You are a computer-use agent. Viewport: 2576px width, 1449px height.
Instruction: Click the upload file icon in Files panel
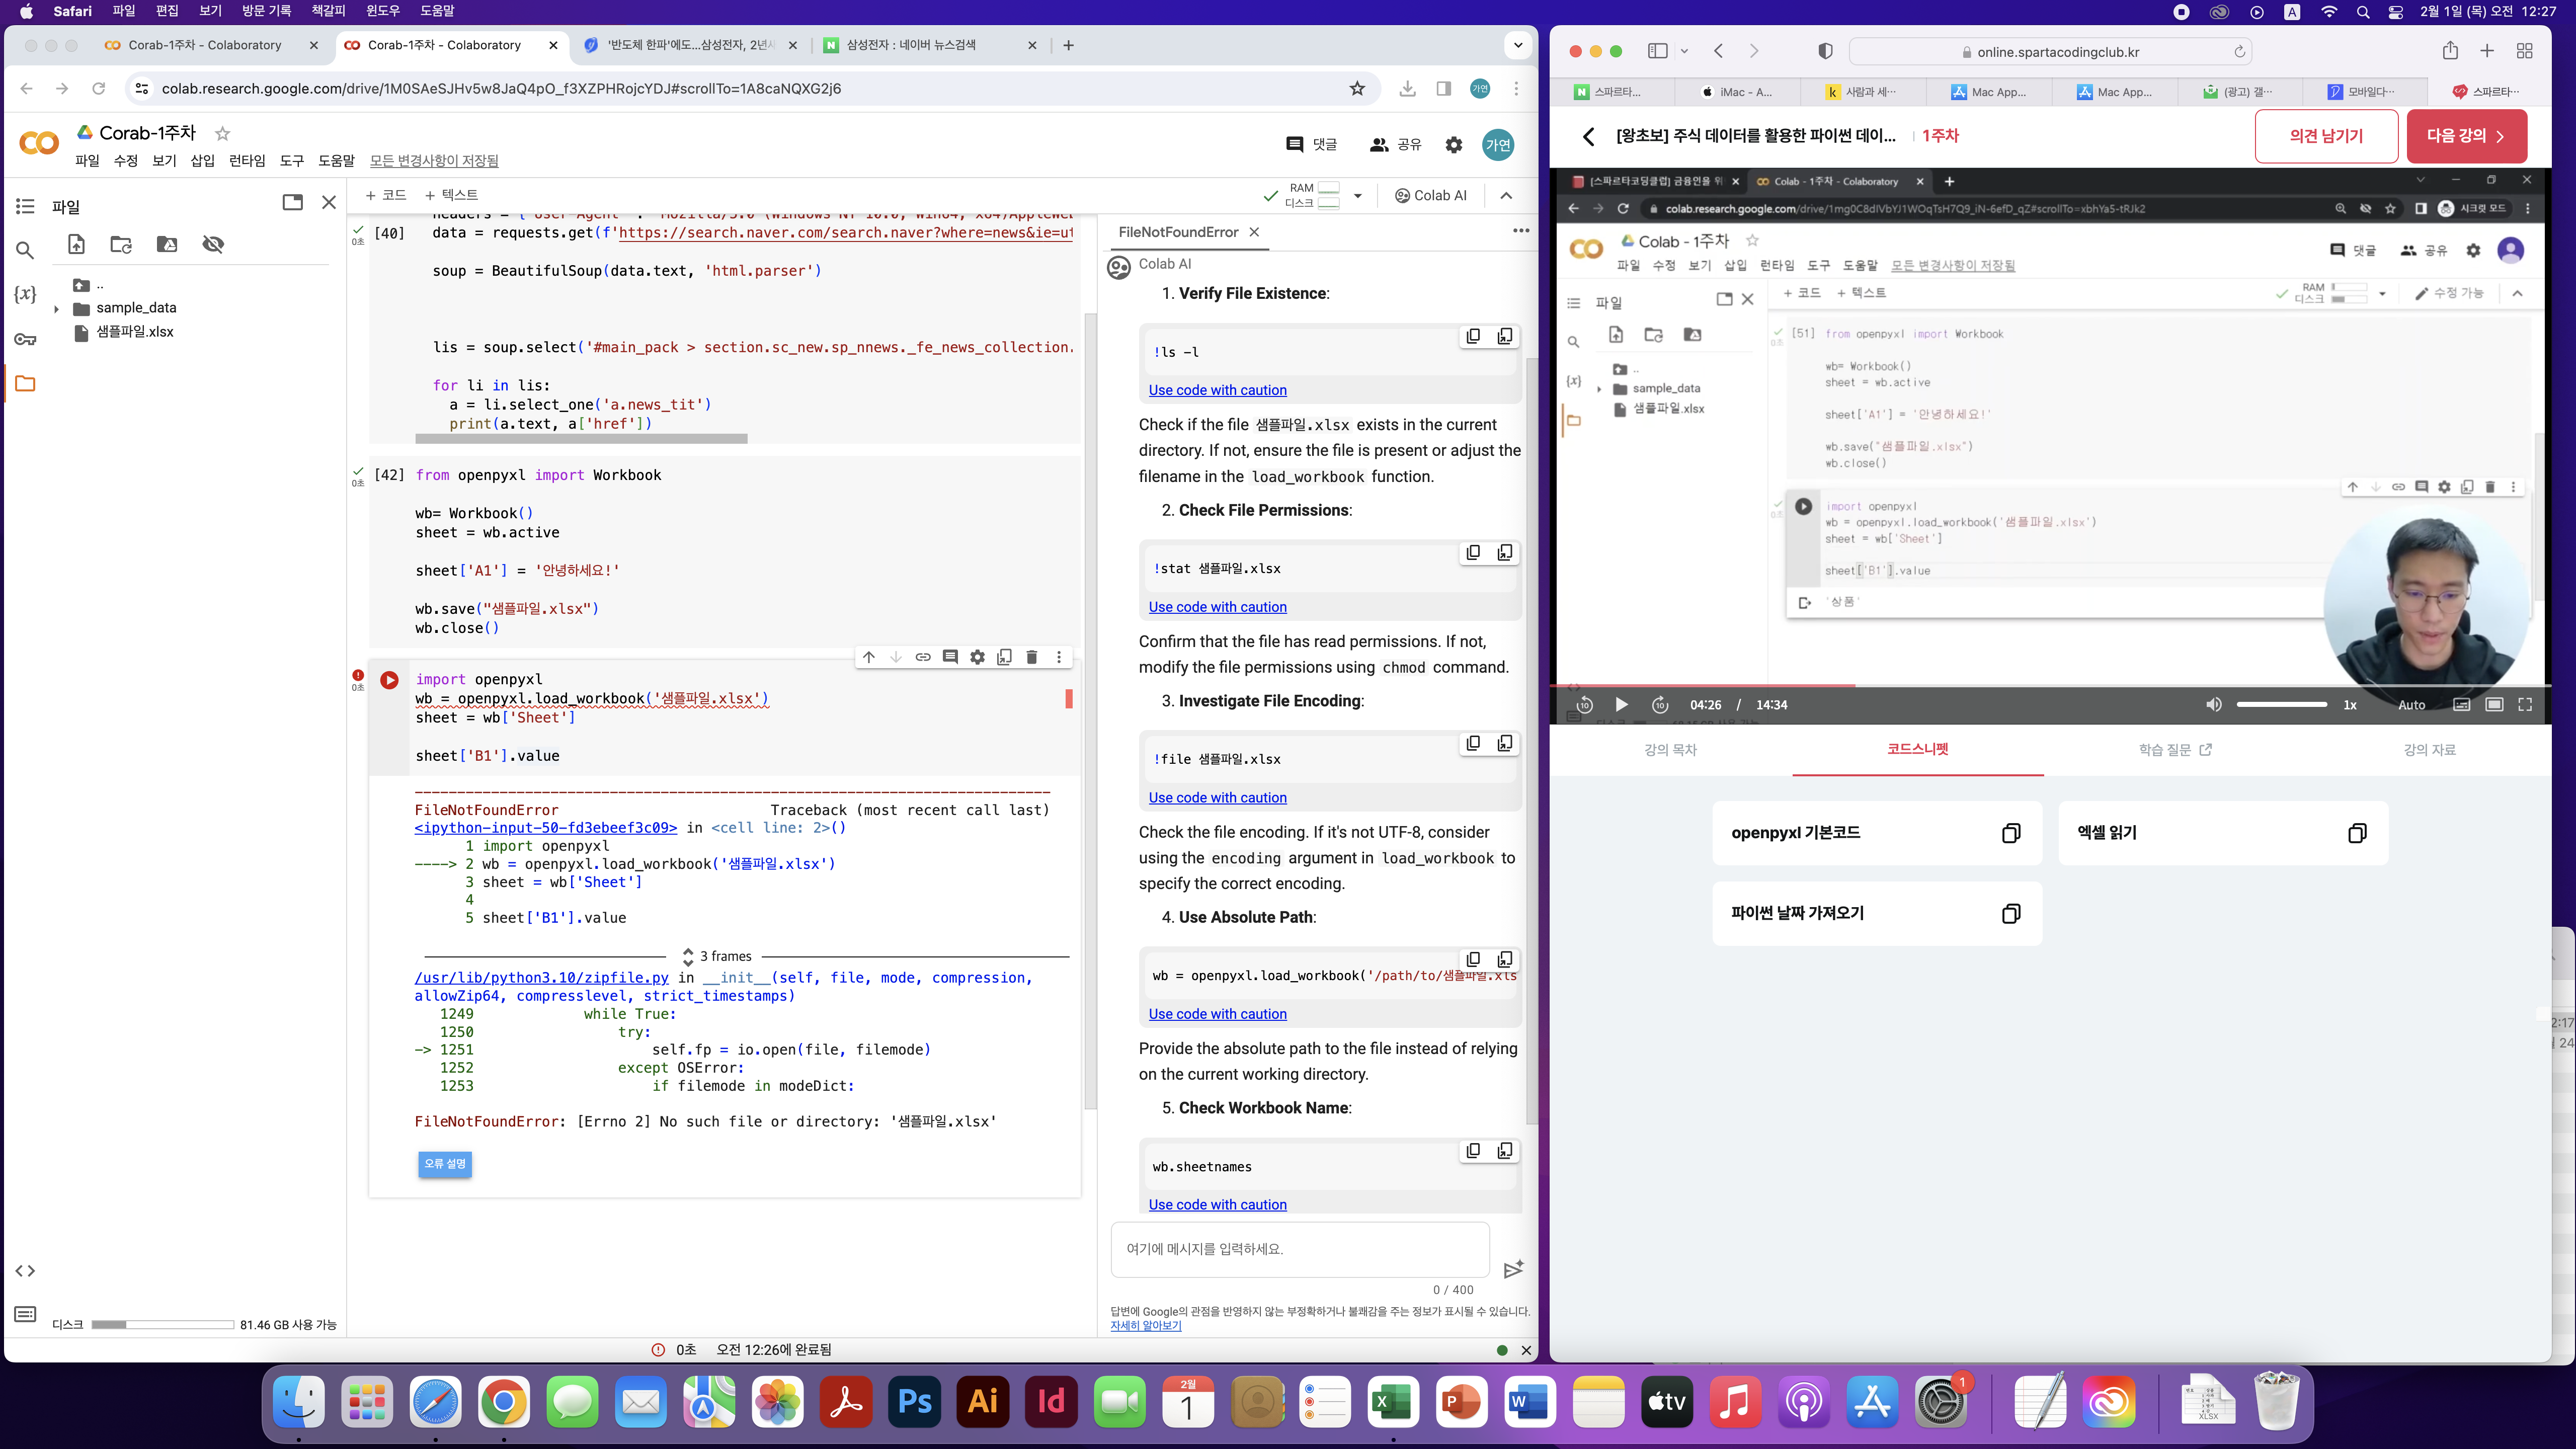tap(76, 244)
